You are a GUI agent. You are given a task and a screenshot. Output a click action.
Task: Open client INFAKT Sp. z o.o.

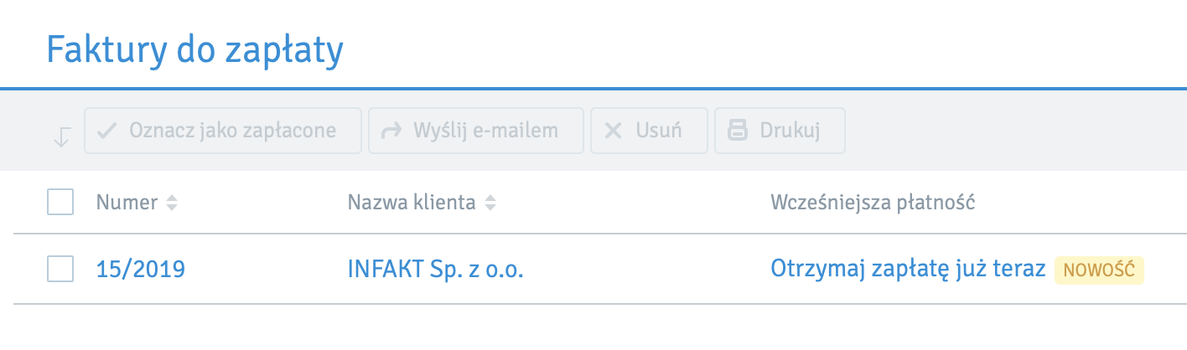point(435,270)
